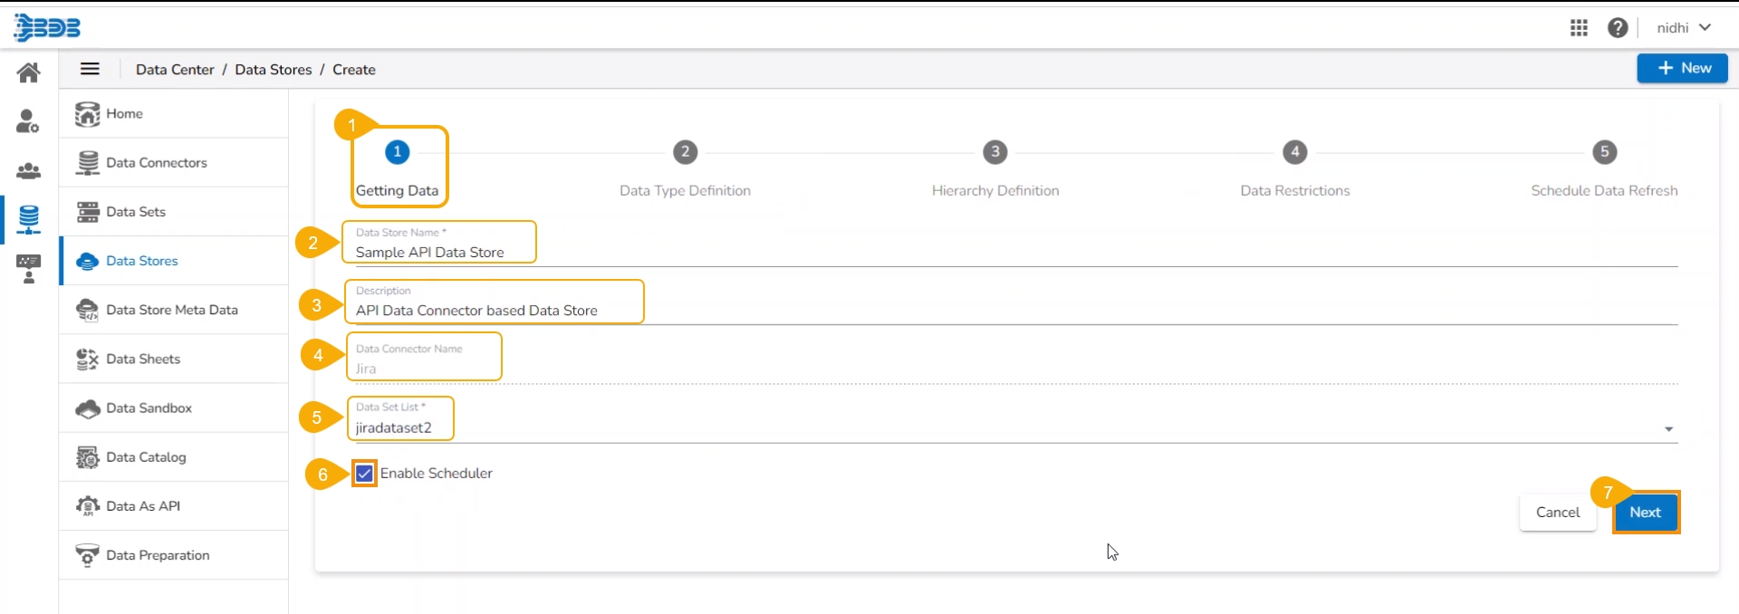Click the plus New button
Viewport: 1739px width, 614px height.
[1682, 68]
